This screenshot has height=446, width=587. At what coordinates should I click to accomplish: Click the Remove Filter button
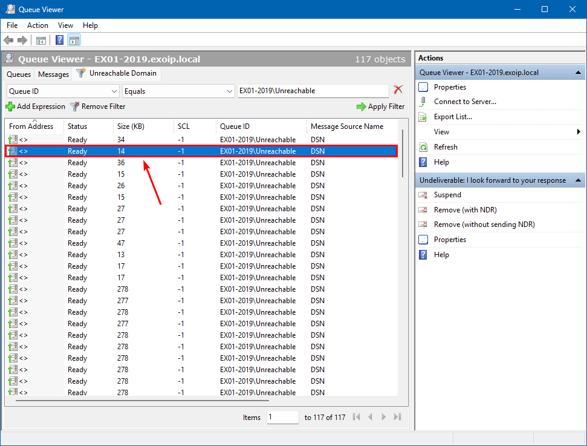click(98, 107)
